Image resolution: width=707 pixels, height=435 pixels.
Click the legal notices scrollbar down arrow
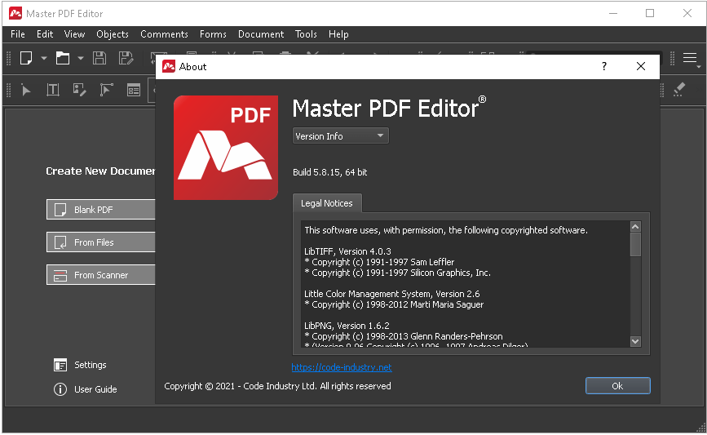point(636,340)
